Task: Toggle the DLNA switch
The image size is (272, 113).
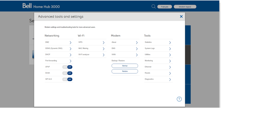Action: 67,73
